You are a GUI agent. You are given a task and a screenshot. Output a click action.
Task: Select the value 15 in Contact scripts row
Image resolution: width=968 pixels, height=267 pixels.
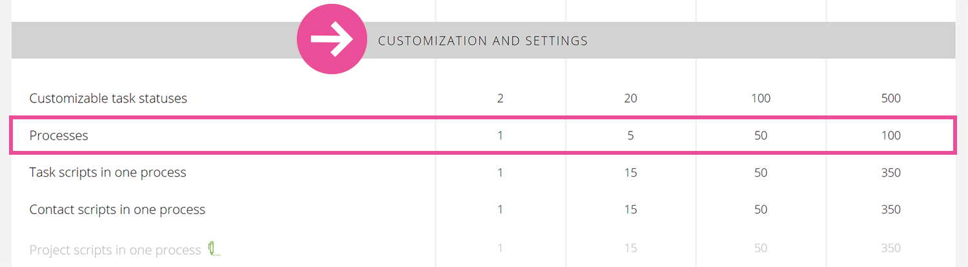click(x=630, y=210)
